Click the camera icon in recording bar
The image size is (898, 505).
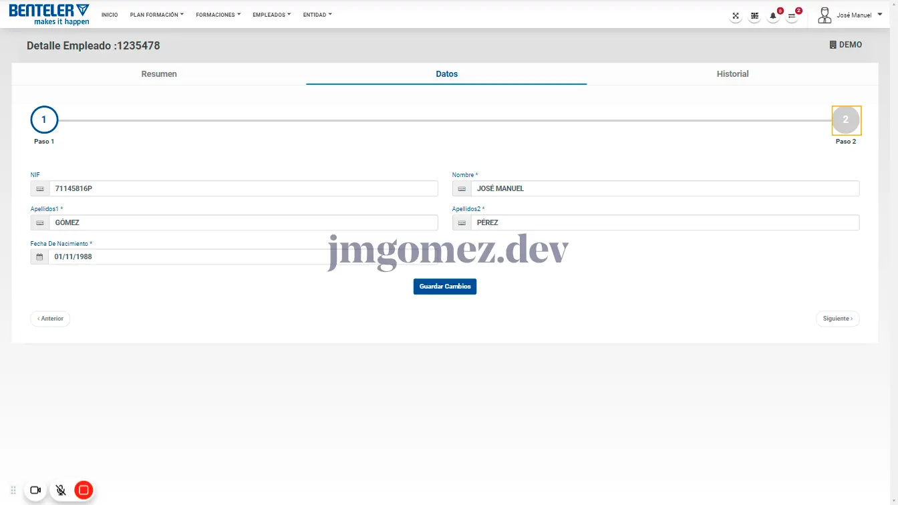(36, 490)
